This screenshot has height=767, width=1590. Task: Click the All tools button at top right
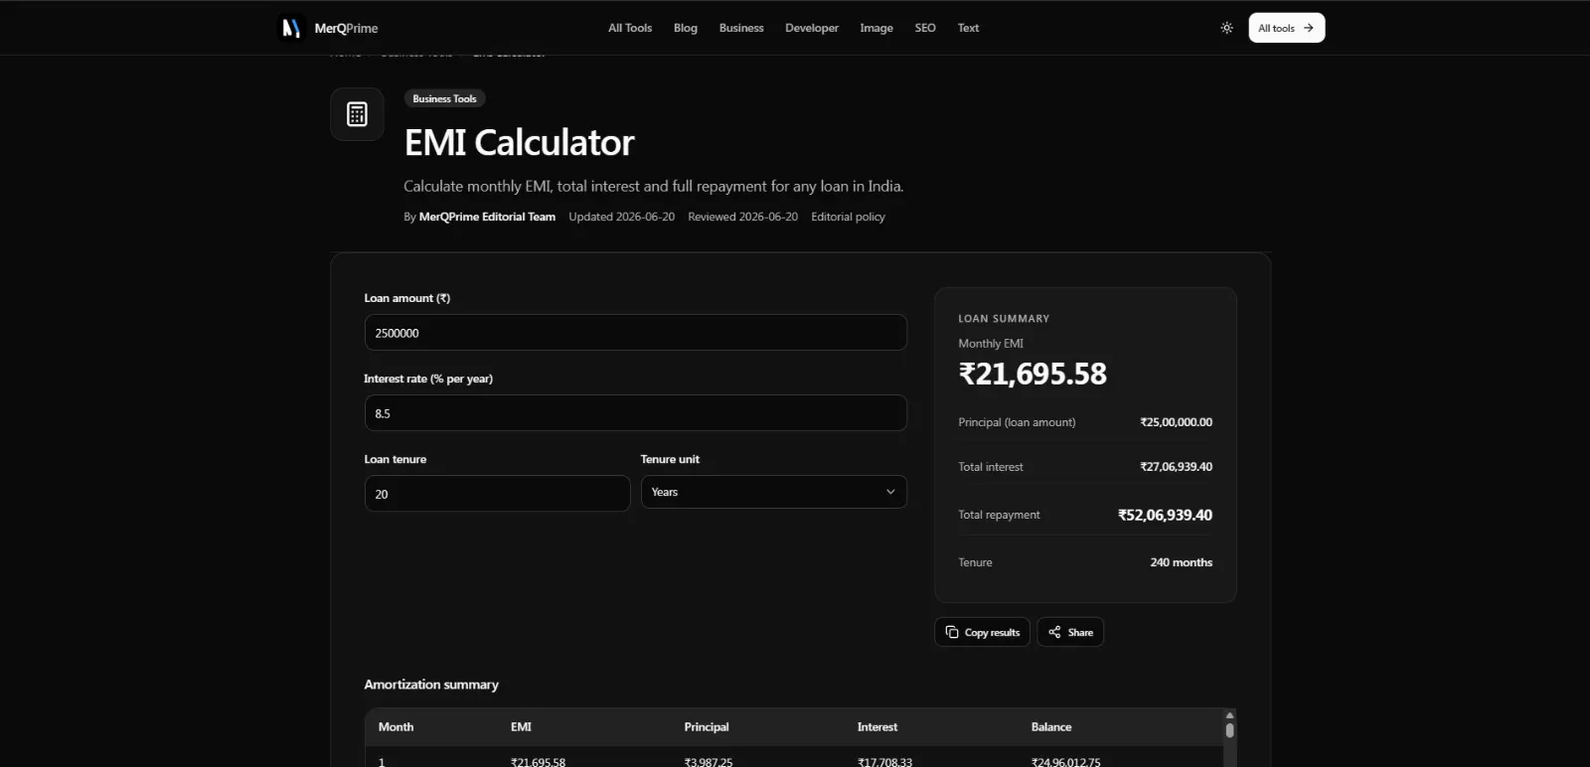[1287, 28]
